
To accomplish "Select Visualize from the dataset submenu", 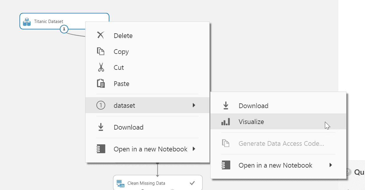I will coord(251,122).
